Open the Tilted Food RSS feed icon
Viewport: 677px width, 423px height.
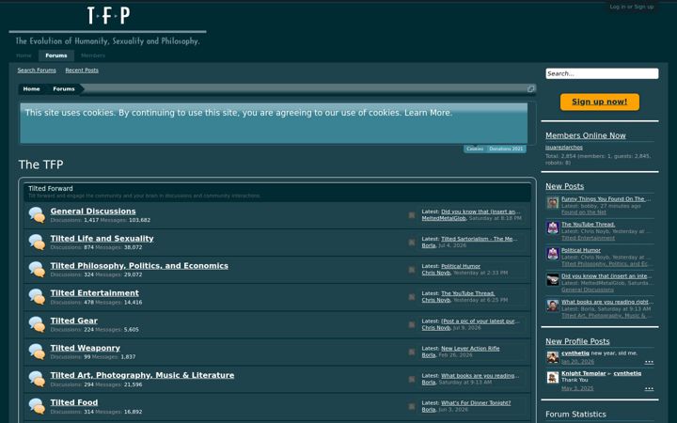pos(412,406)
